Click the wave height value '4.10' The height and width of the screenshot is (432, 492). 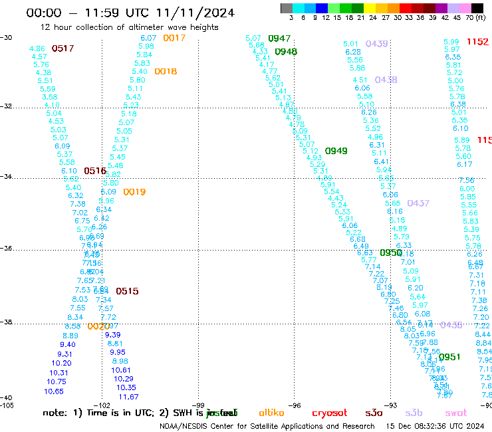(x=52, y=105)
